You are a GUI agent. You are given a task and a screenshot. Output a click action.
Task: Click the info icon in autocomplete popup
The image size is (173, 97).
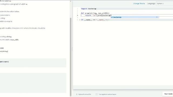157,17
